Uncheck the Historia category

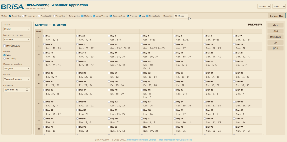(x=82, y=16)
